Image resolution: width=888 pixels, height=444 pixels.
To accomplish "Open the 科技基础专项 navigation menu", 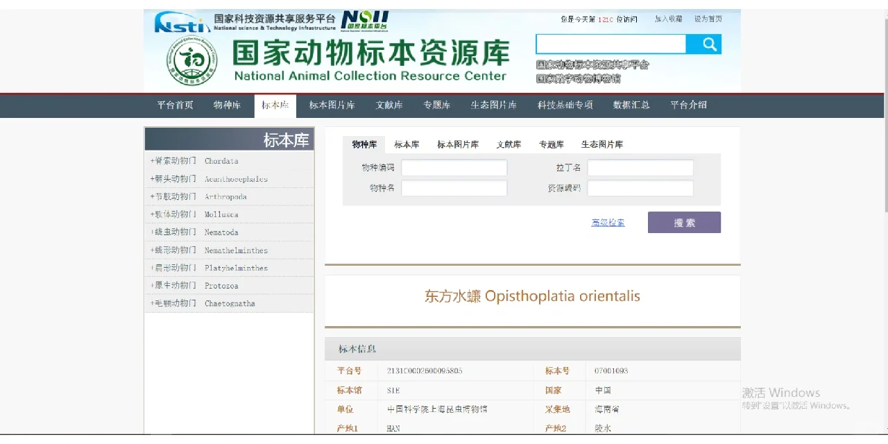I will point(565,105).
